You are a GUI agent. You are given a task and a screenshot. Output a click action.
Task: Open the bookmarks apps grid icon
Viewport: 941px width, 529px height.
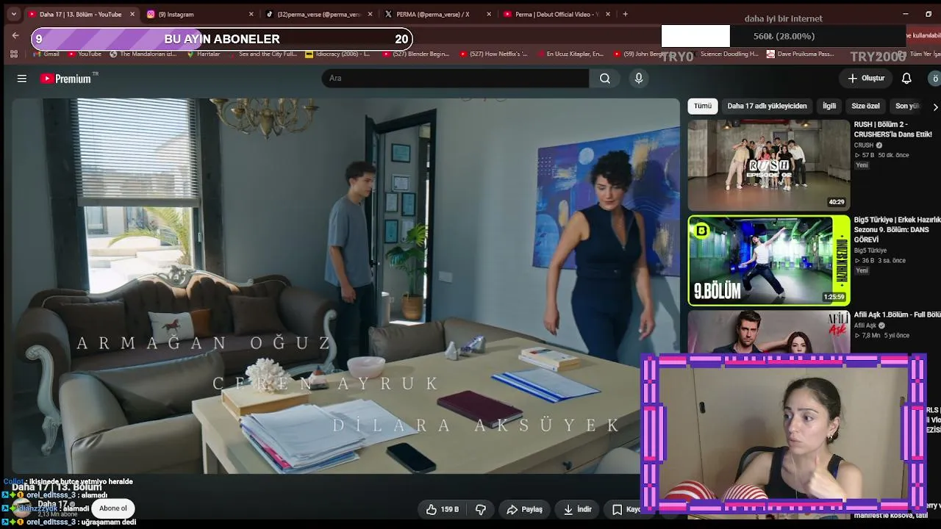pos(14,54)
